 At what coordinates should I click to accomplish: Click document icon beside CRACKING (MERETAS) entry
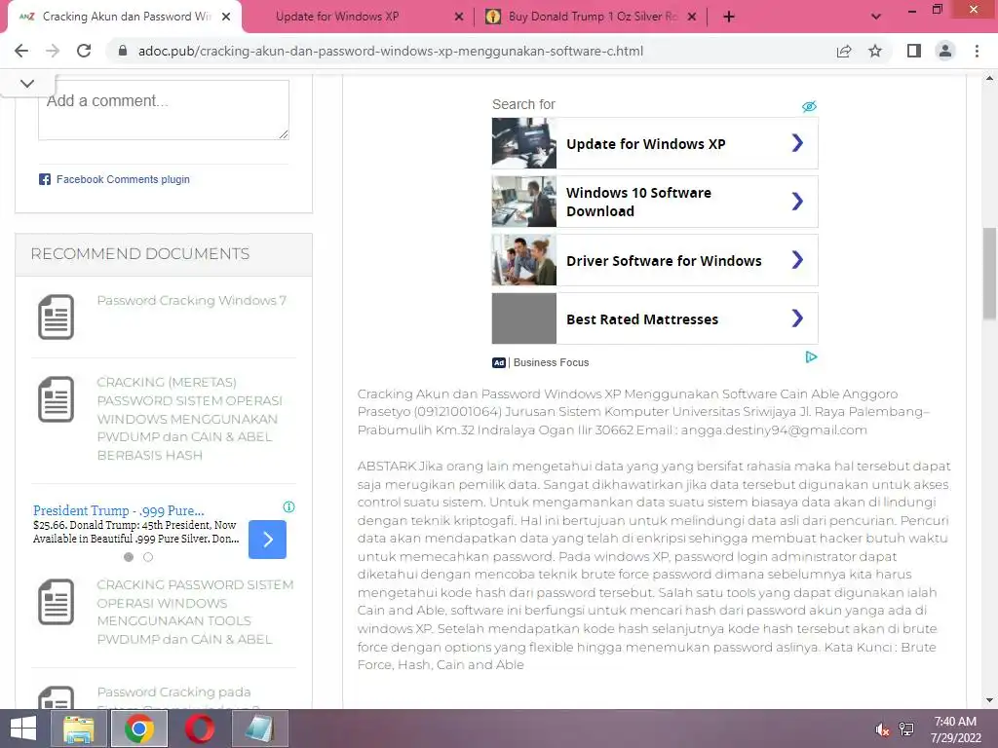click(56, 399)
